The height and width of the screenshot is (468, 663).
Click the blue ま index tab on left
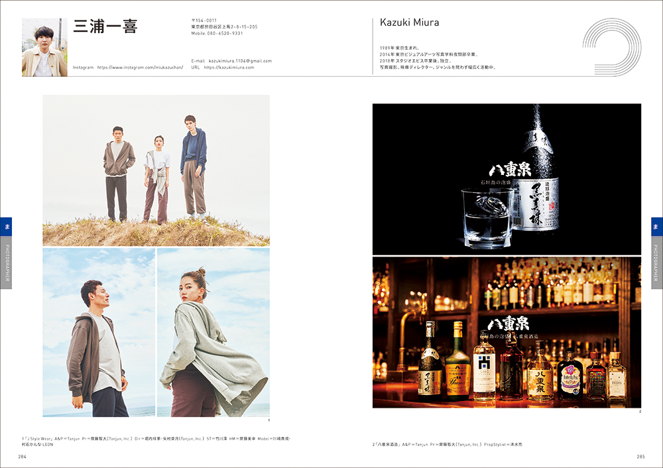pyautogui.click(x=6, y=227)
